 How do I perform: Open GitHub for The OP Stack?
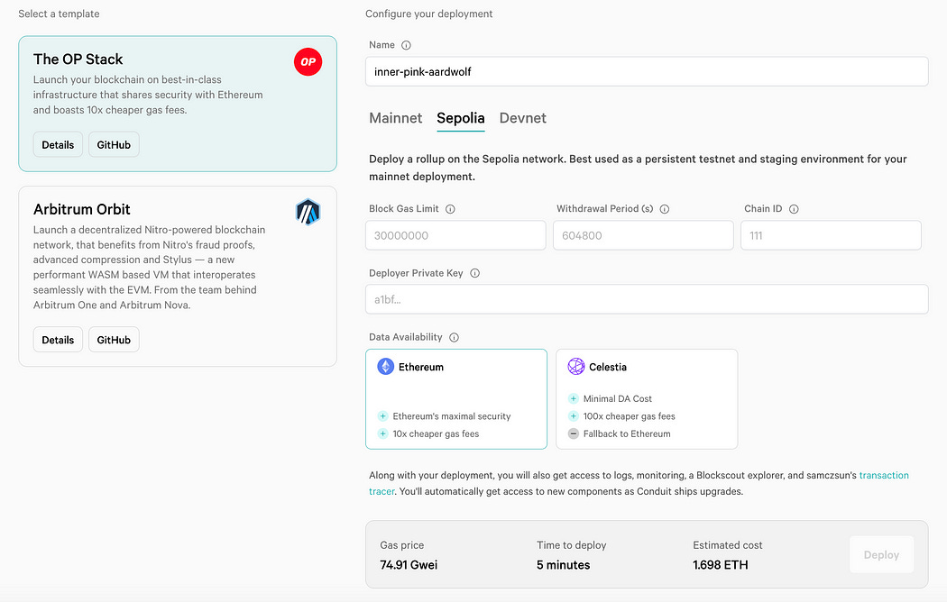pyautogui.click(x=114, y=145)
